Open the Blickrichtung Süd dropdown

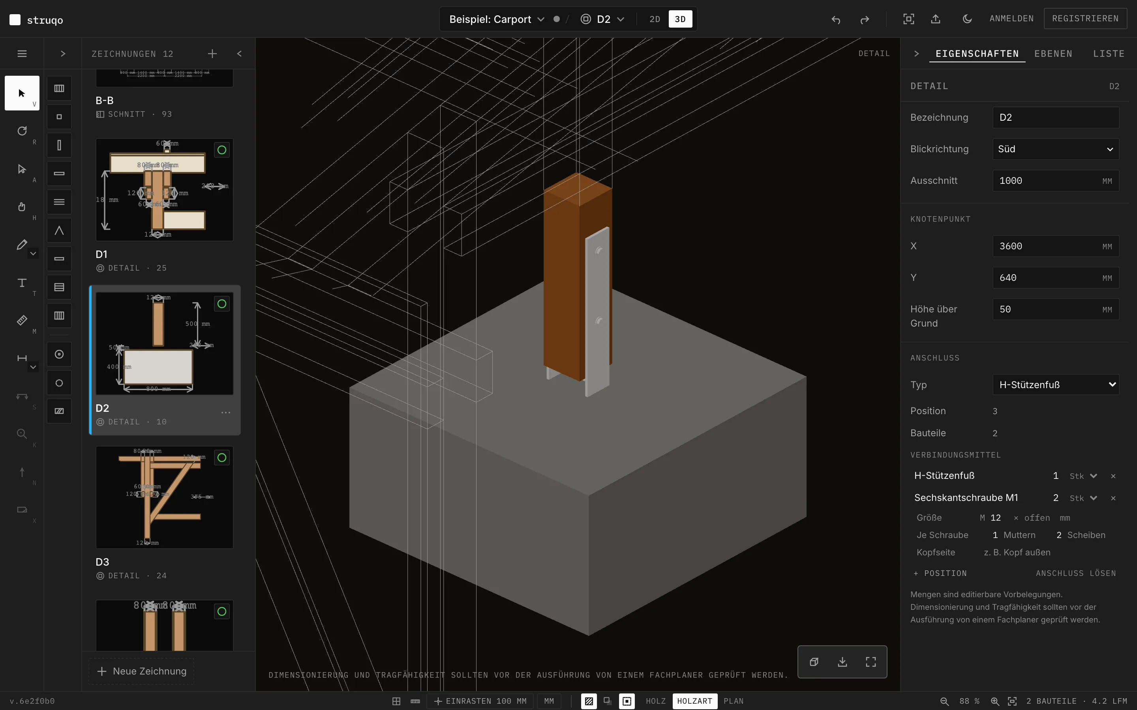1055,149
